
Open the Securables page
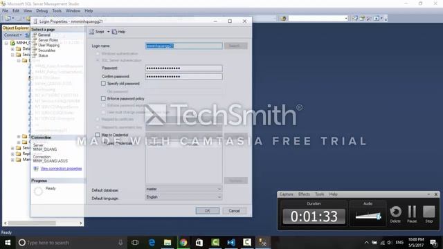pos(46,50)
